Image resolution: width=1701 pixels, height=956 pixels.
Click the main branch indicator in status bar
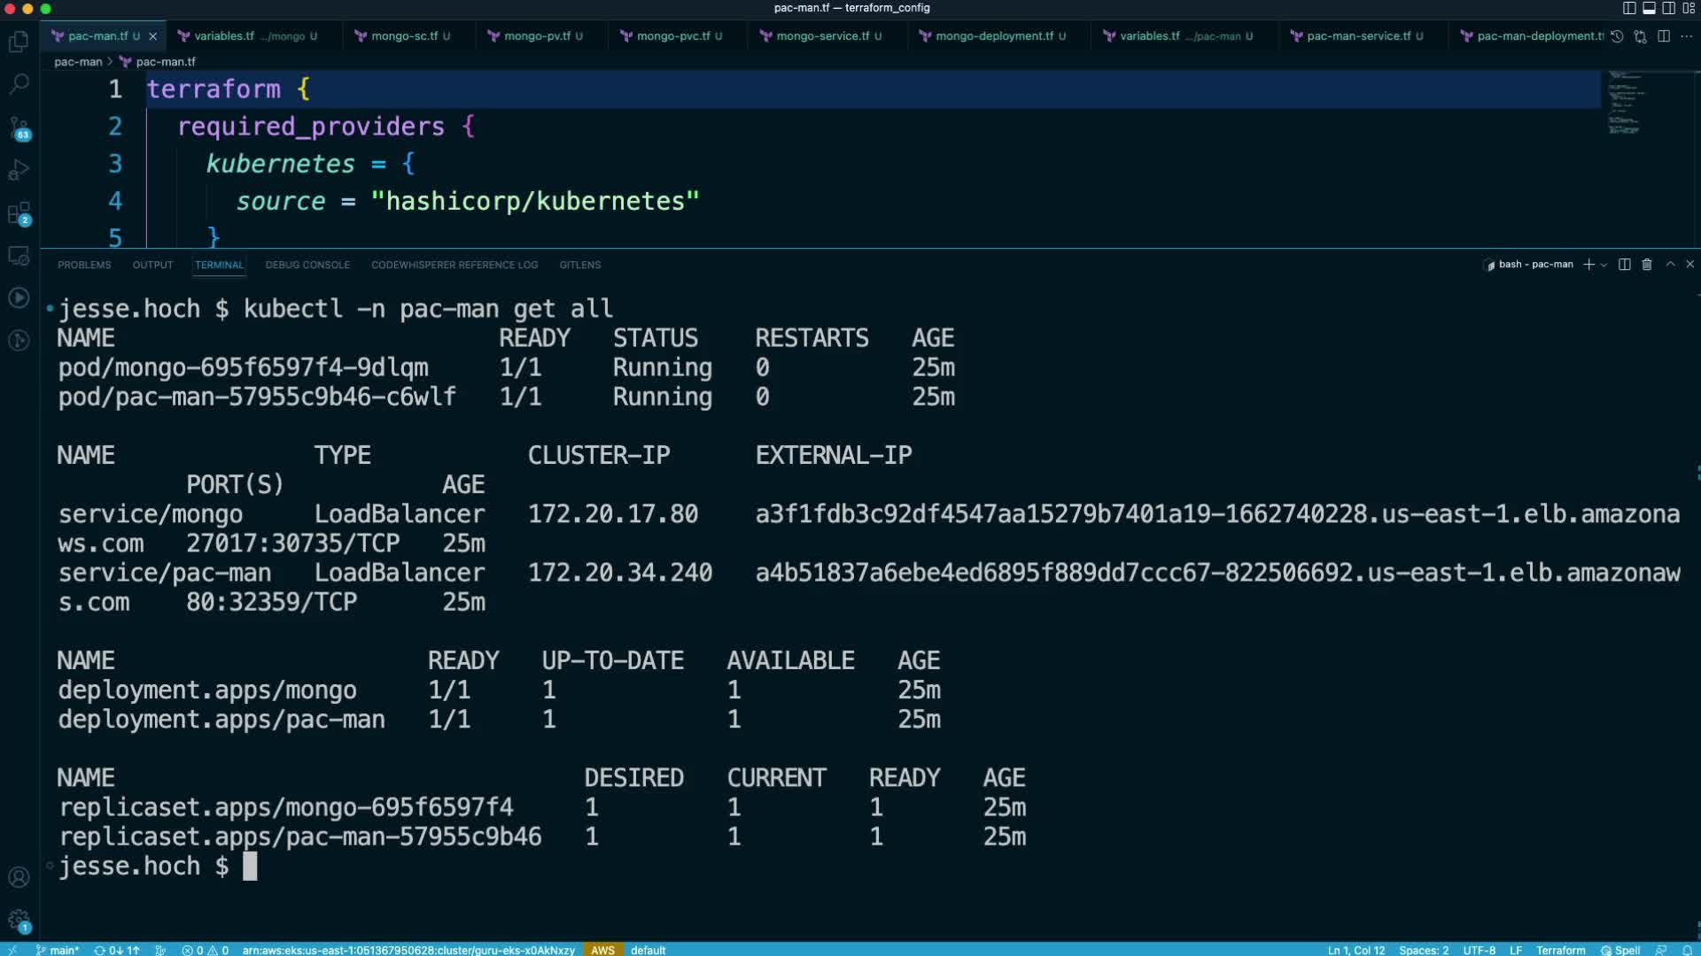[x=58, y=950]
